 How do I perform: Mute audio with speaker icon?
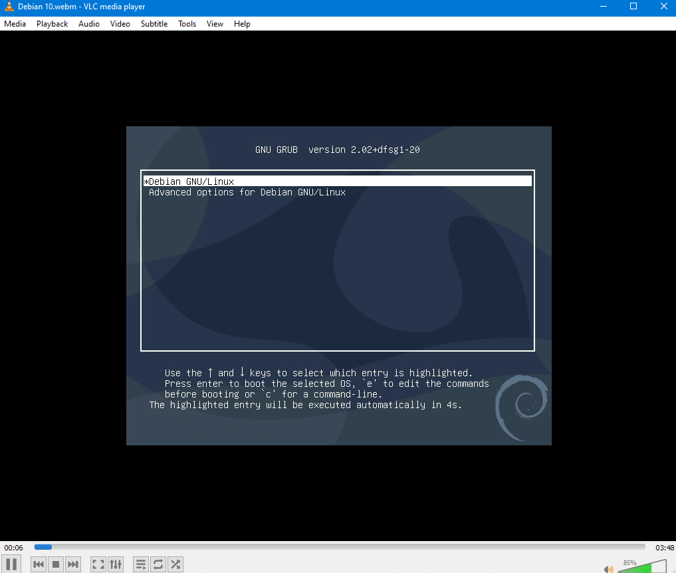click(x=608, y=569)
